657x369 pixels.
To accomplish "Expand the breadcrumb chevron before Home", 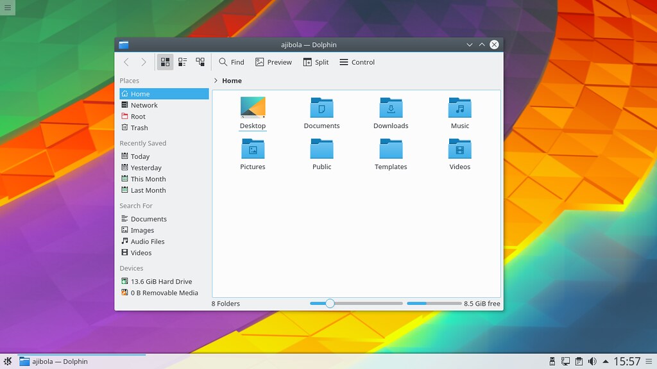I will pos(216,80).
